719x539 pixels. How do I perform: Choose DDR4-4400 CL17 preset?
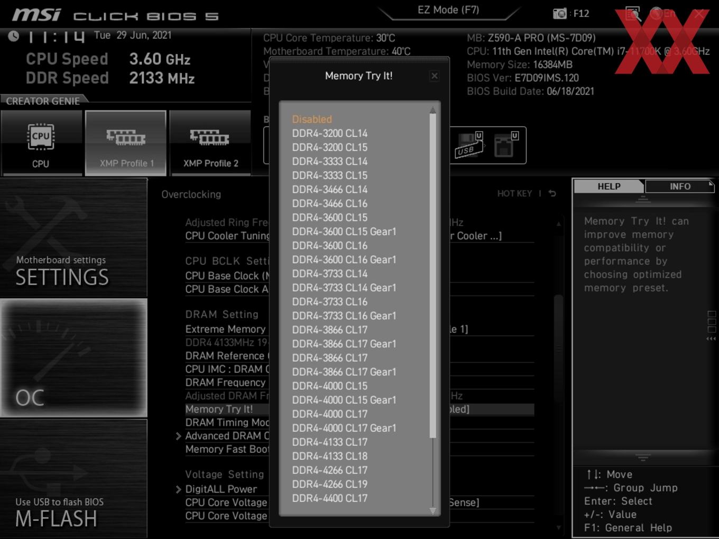pyautogui.click(x=330, y=498)
